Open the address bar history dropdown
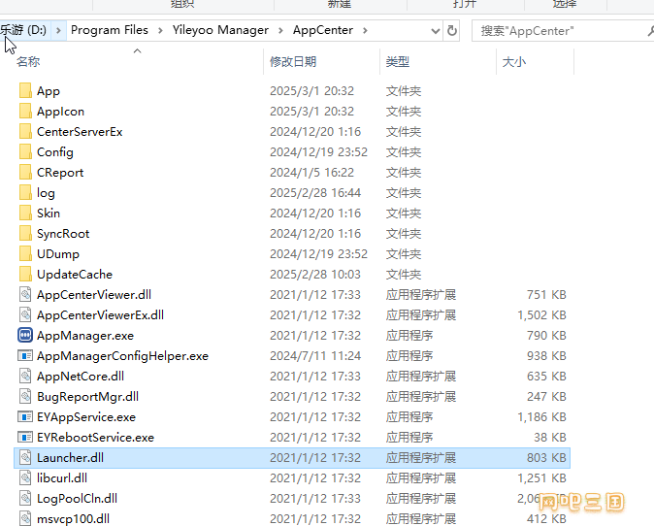 tap(436, 30)
